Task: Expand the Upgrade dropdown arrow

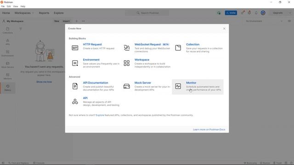Action: coord(290,13)
